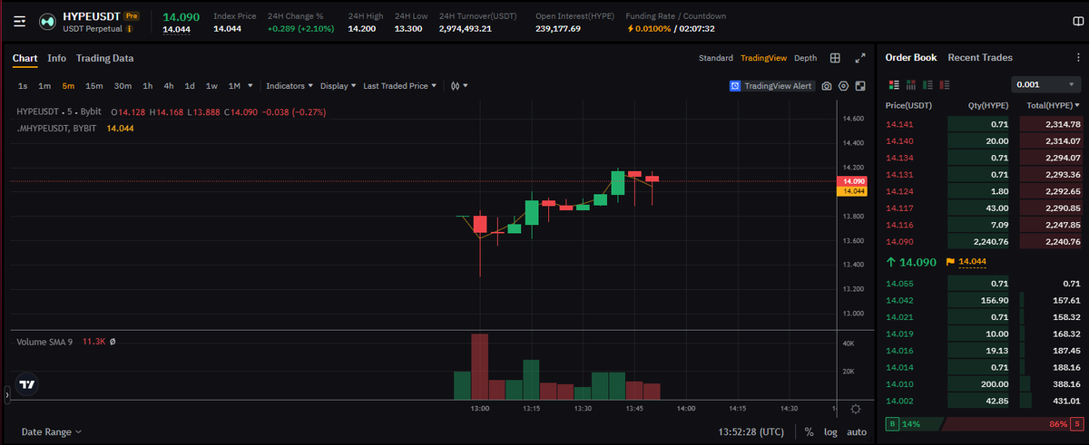Sort by Total(HYPE) column dropdown

point(1054,106)
